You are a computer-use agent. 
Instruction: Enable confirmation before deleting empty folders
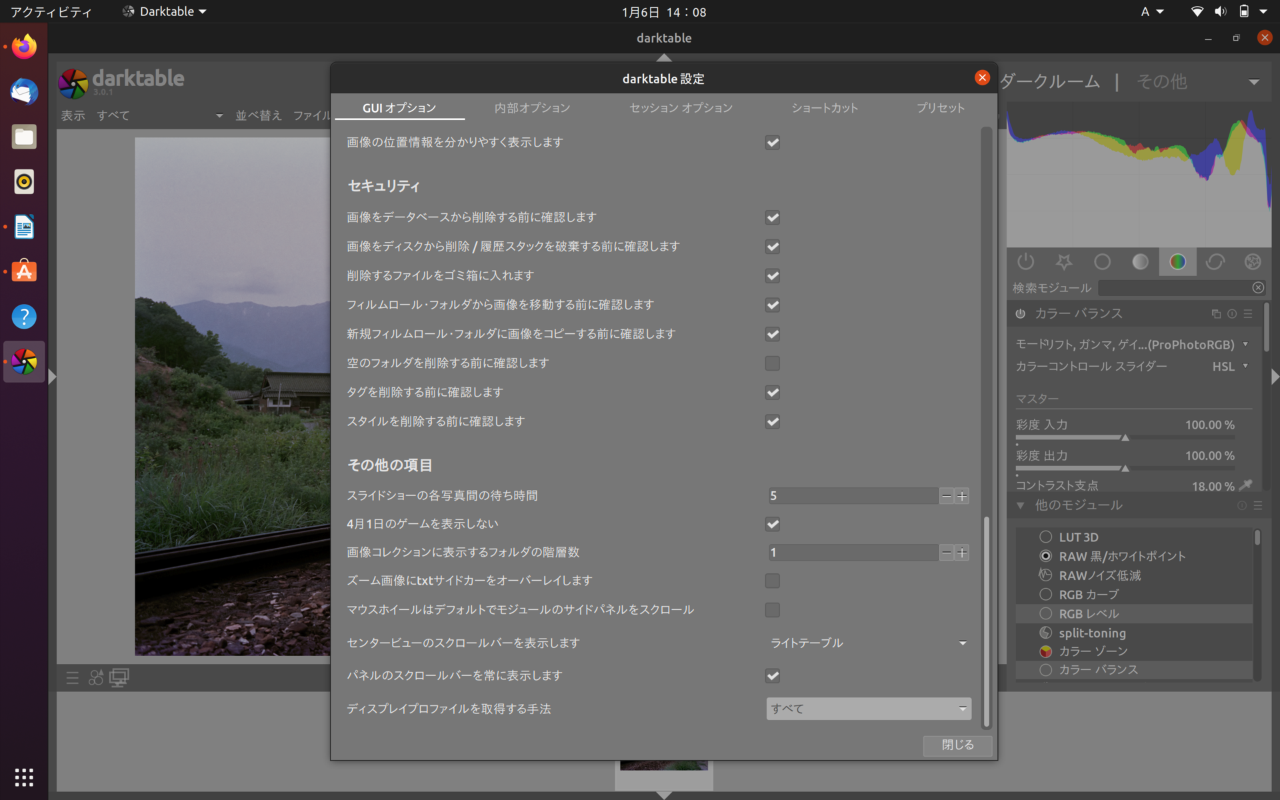click(x=772, y=363)
